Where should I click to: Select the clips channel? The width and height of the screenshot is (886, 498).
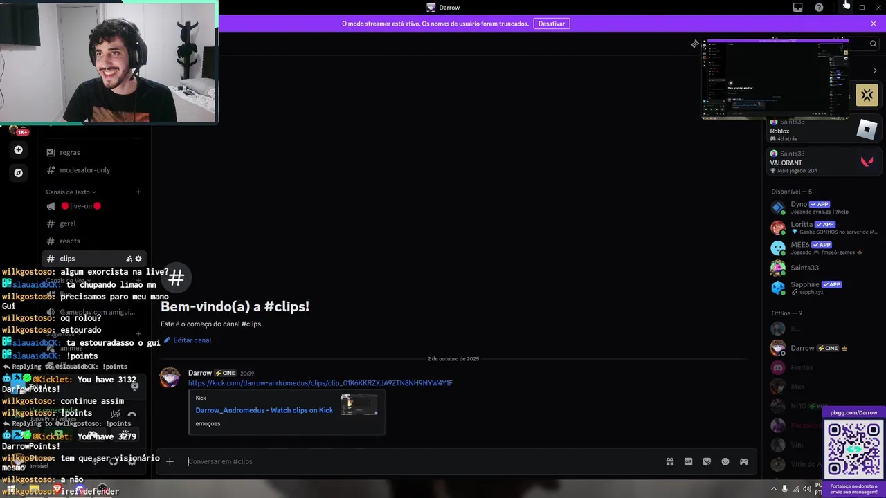click(x=93, y=259)
